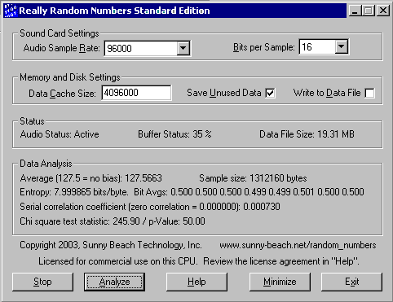Viewport: 393px width, 302px height.
Task: Click the Copyright 2003 Sunny Beach Technology text
Action: click(111, 245)
